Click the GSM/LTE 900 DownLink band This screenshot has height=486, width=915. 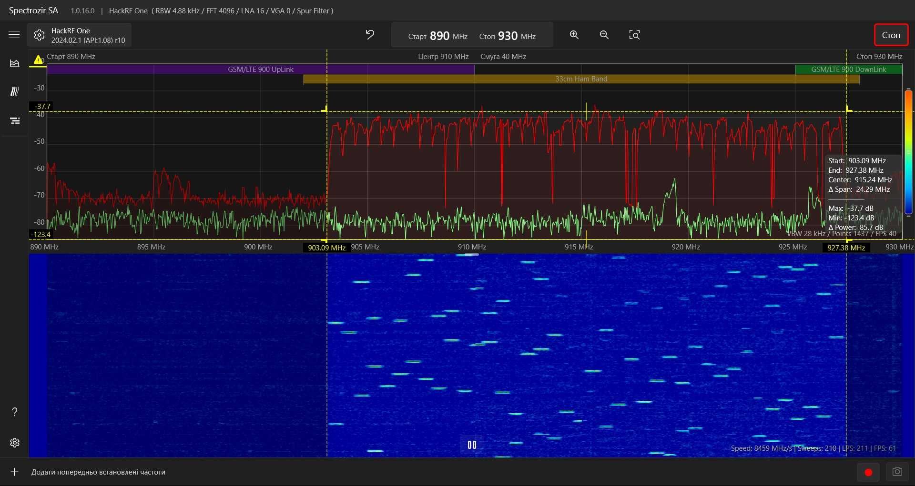[848, 69]
